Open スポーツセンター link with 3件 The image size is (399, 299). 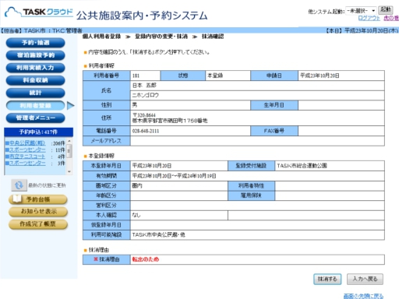click(27, 164)
